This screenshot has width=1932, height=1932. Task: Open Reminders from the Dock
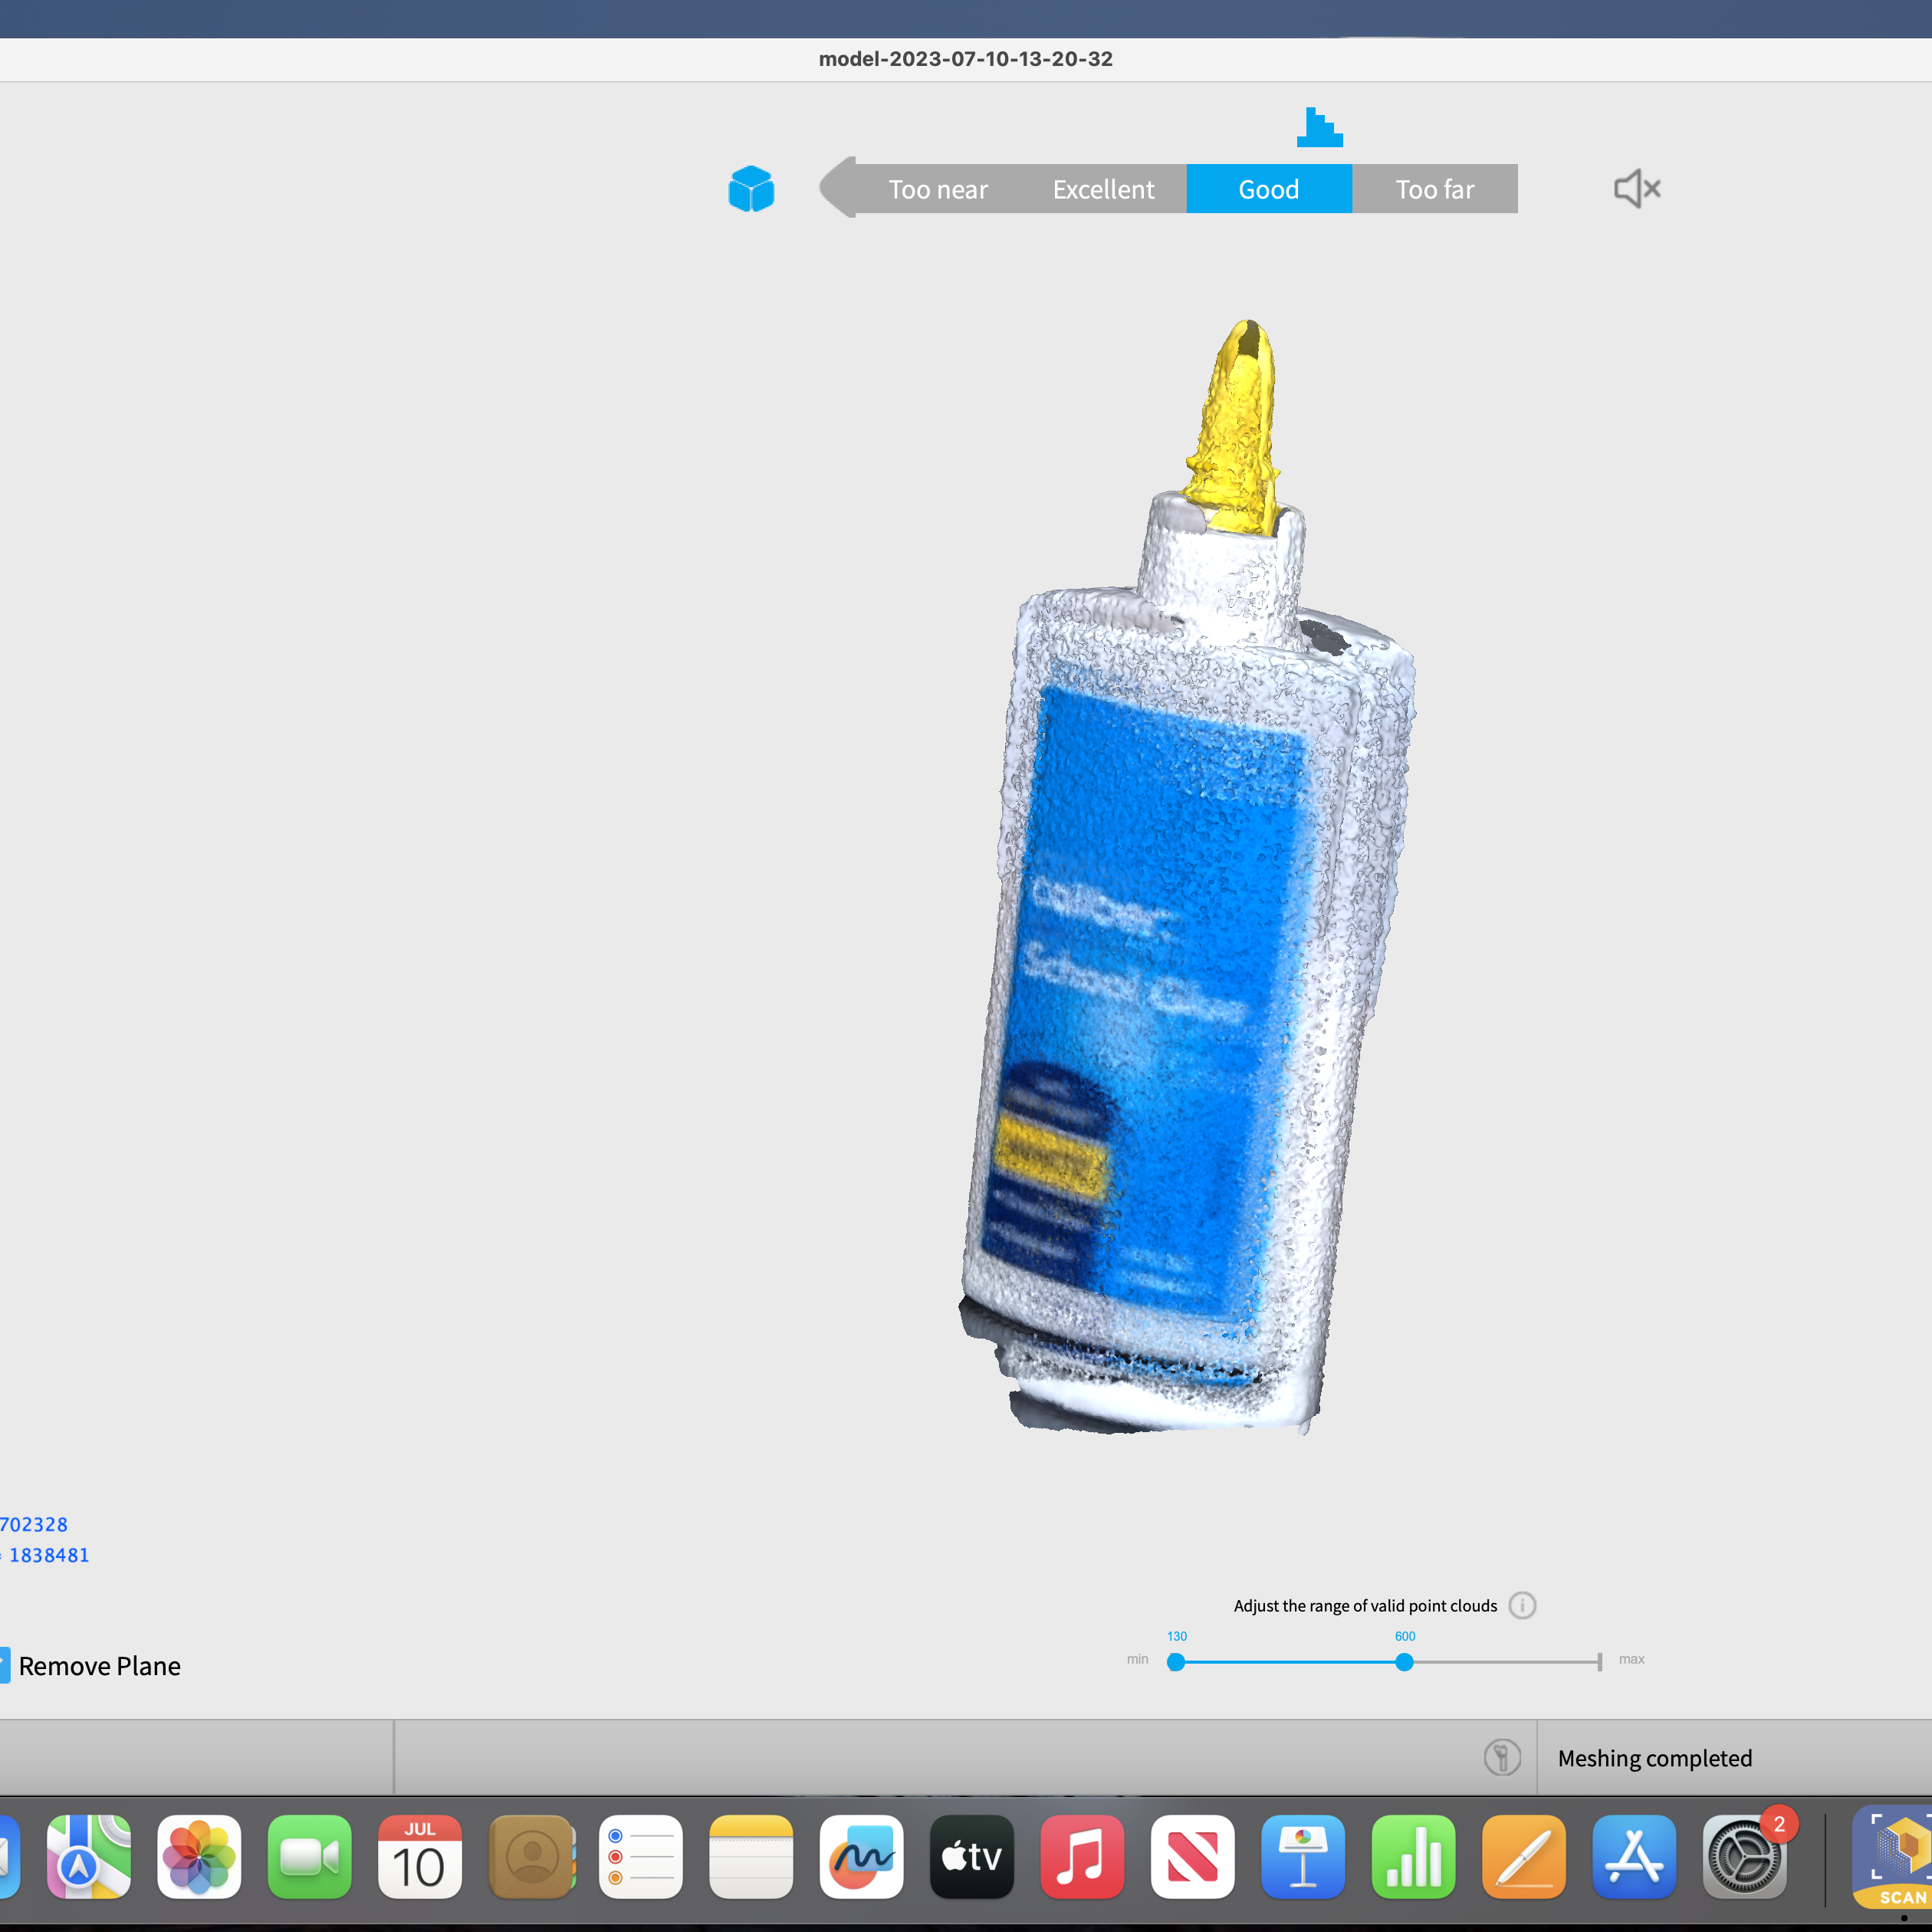click(x=641, y=1857)
